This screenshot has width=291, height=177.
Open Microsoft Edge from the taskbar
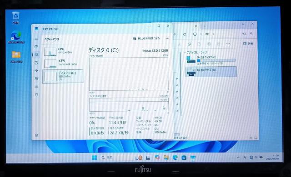[175, 157]
